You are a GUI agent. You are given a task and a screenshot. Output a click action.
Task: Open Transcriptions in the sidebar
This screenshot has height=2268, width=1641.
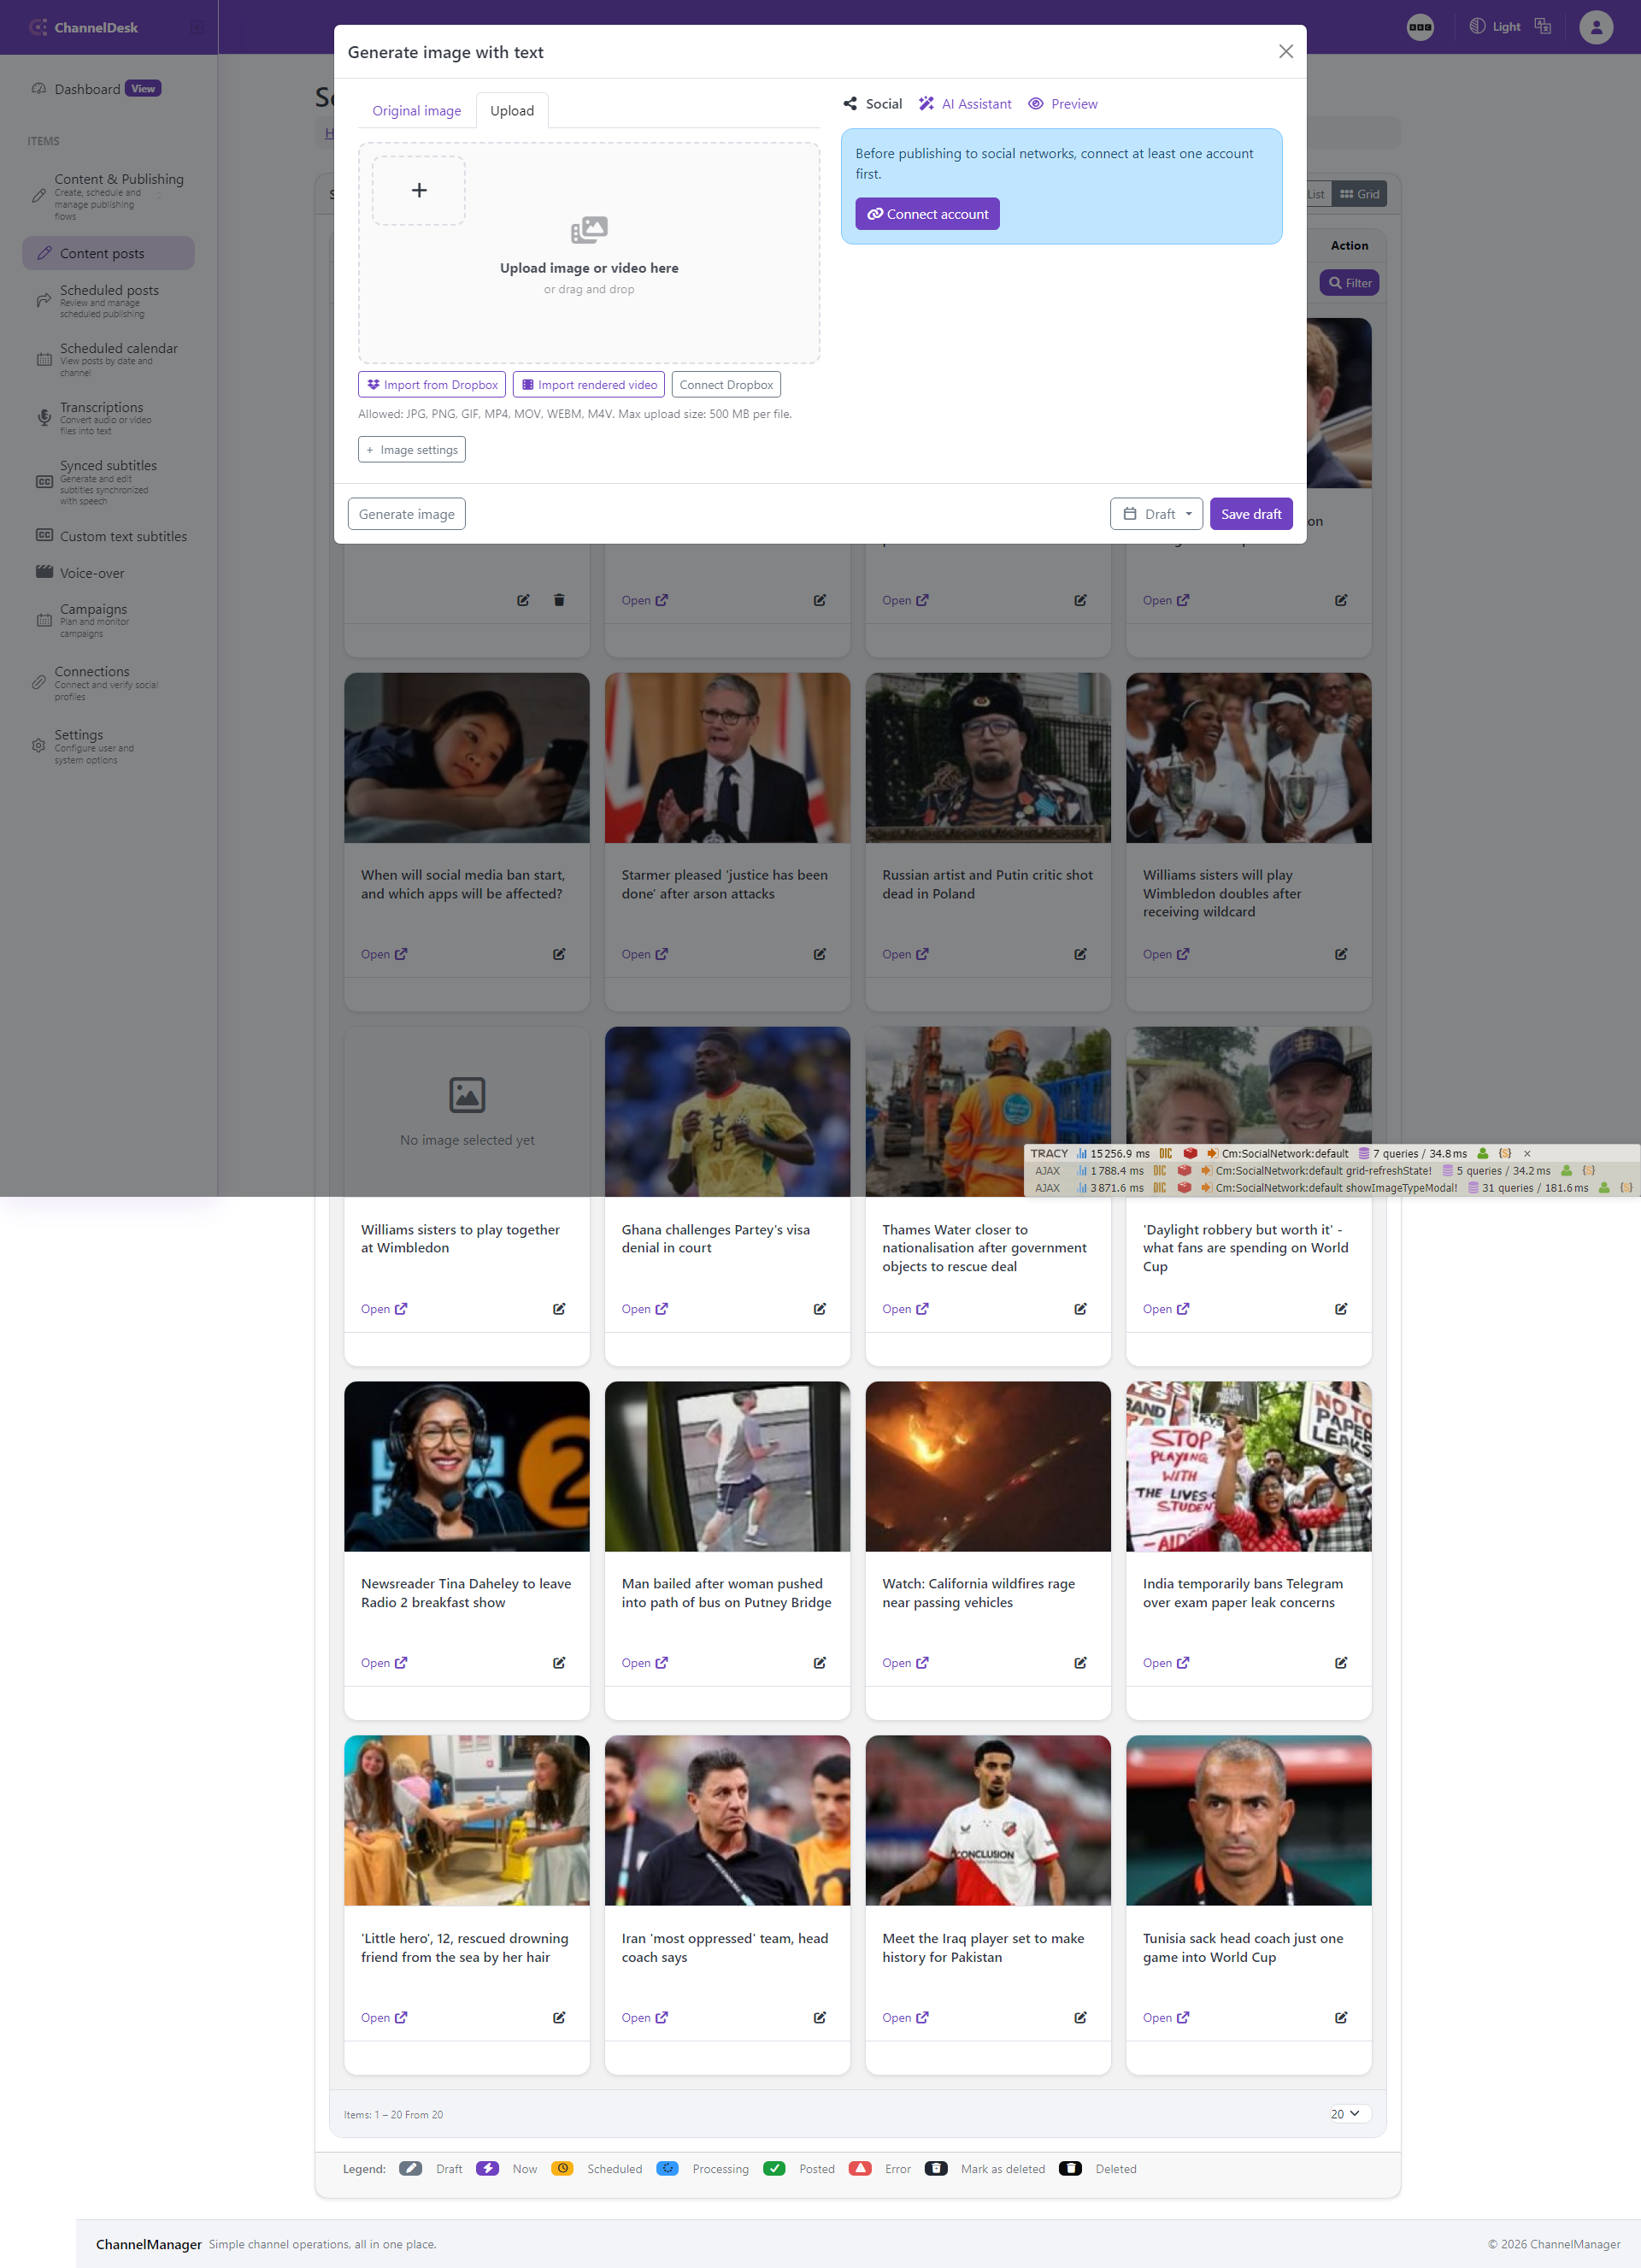tap(108, 418)
